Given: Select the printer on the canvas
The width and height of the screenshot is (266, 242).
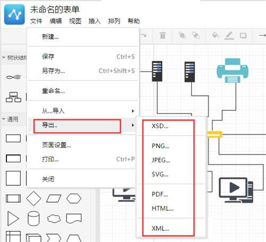Looking at the screenshot, I should [232, 71].
